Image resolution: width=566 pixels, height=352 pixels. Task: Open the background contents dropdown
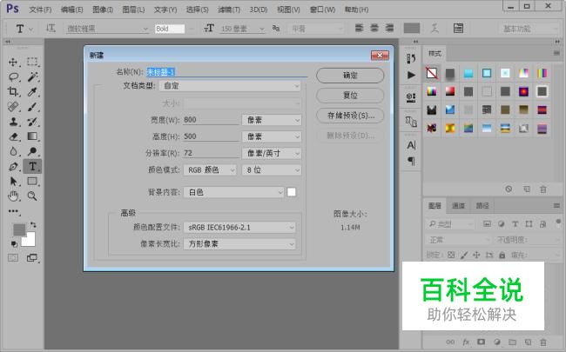pos(234,192)
